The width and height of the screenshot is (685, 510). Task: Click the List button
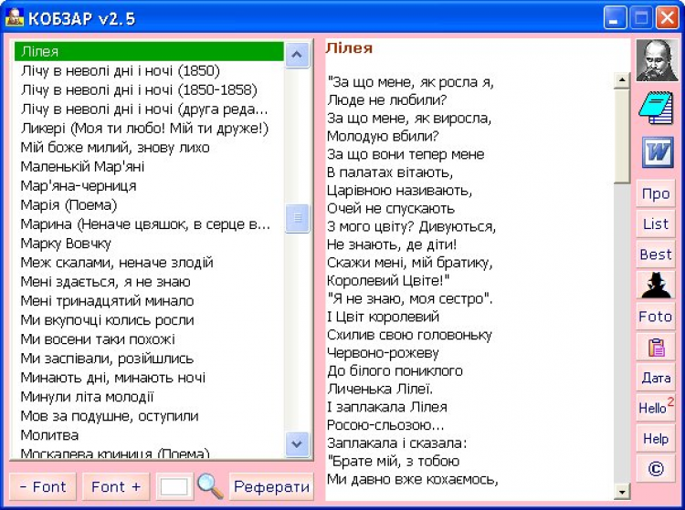(x=656, y=224)
